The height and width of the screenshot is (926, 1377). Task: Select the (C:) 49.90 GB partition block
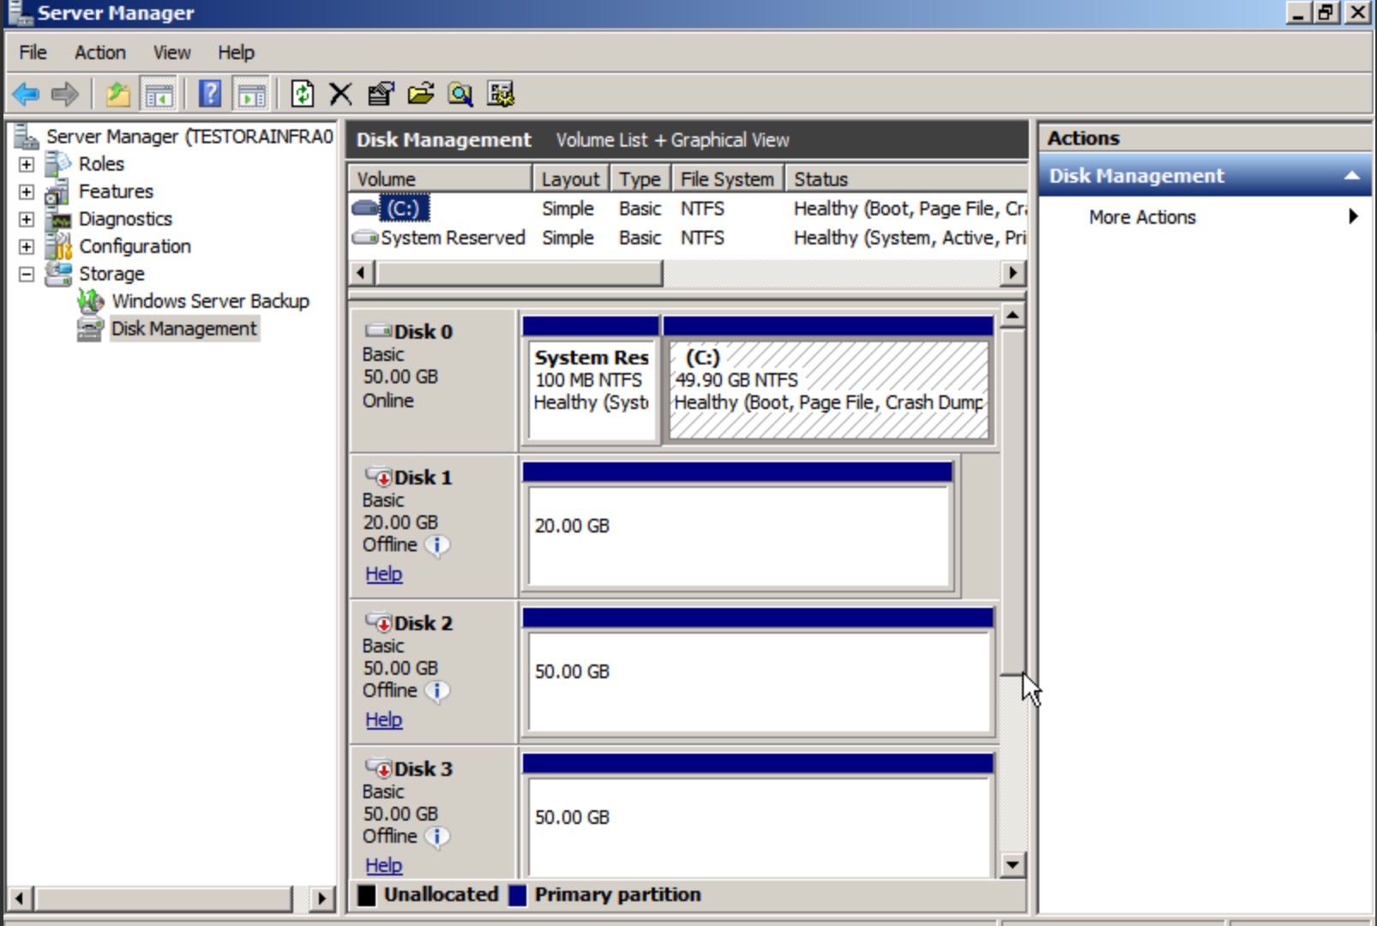point(828,380)
